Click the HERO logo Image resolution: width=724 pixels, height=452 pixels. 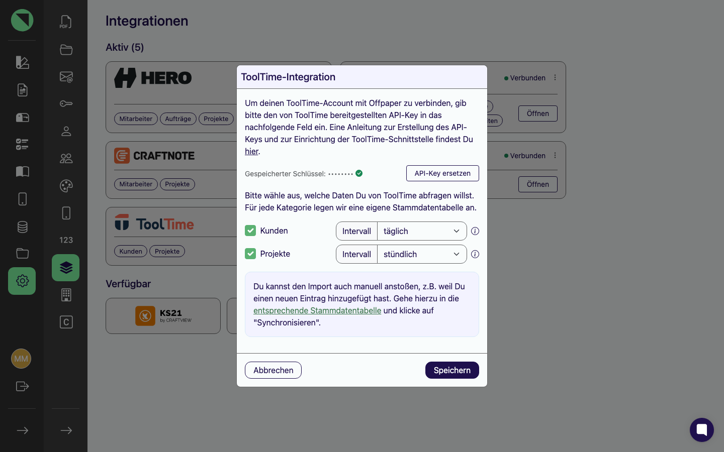pyautogui.click(x=153, y=78)
